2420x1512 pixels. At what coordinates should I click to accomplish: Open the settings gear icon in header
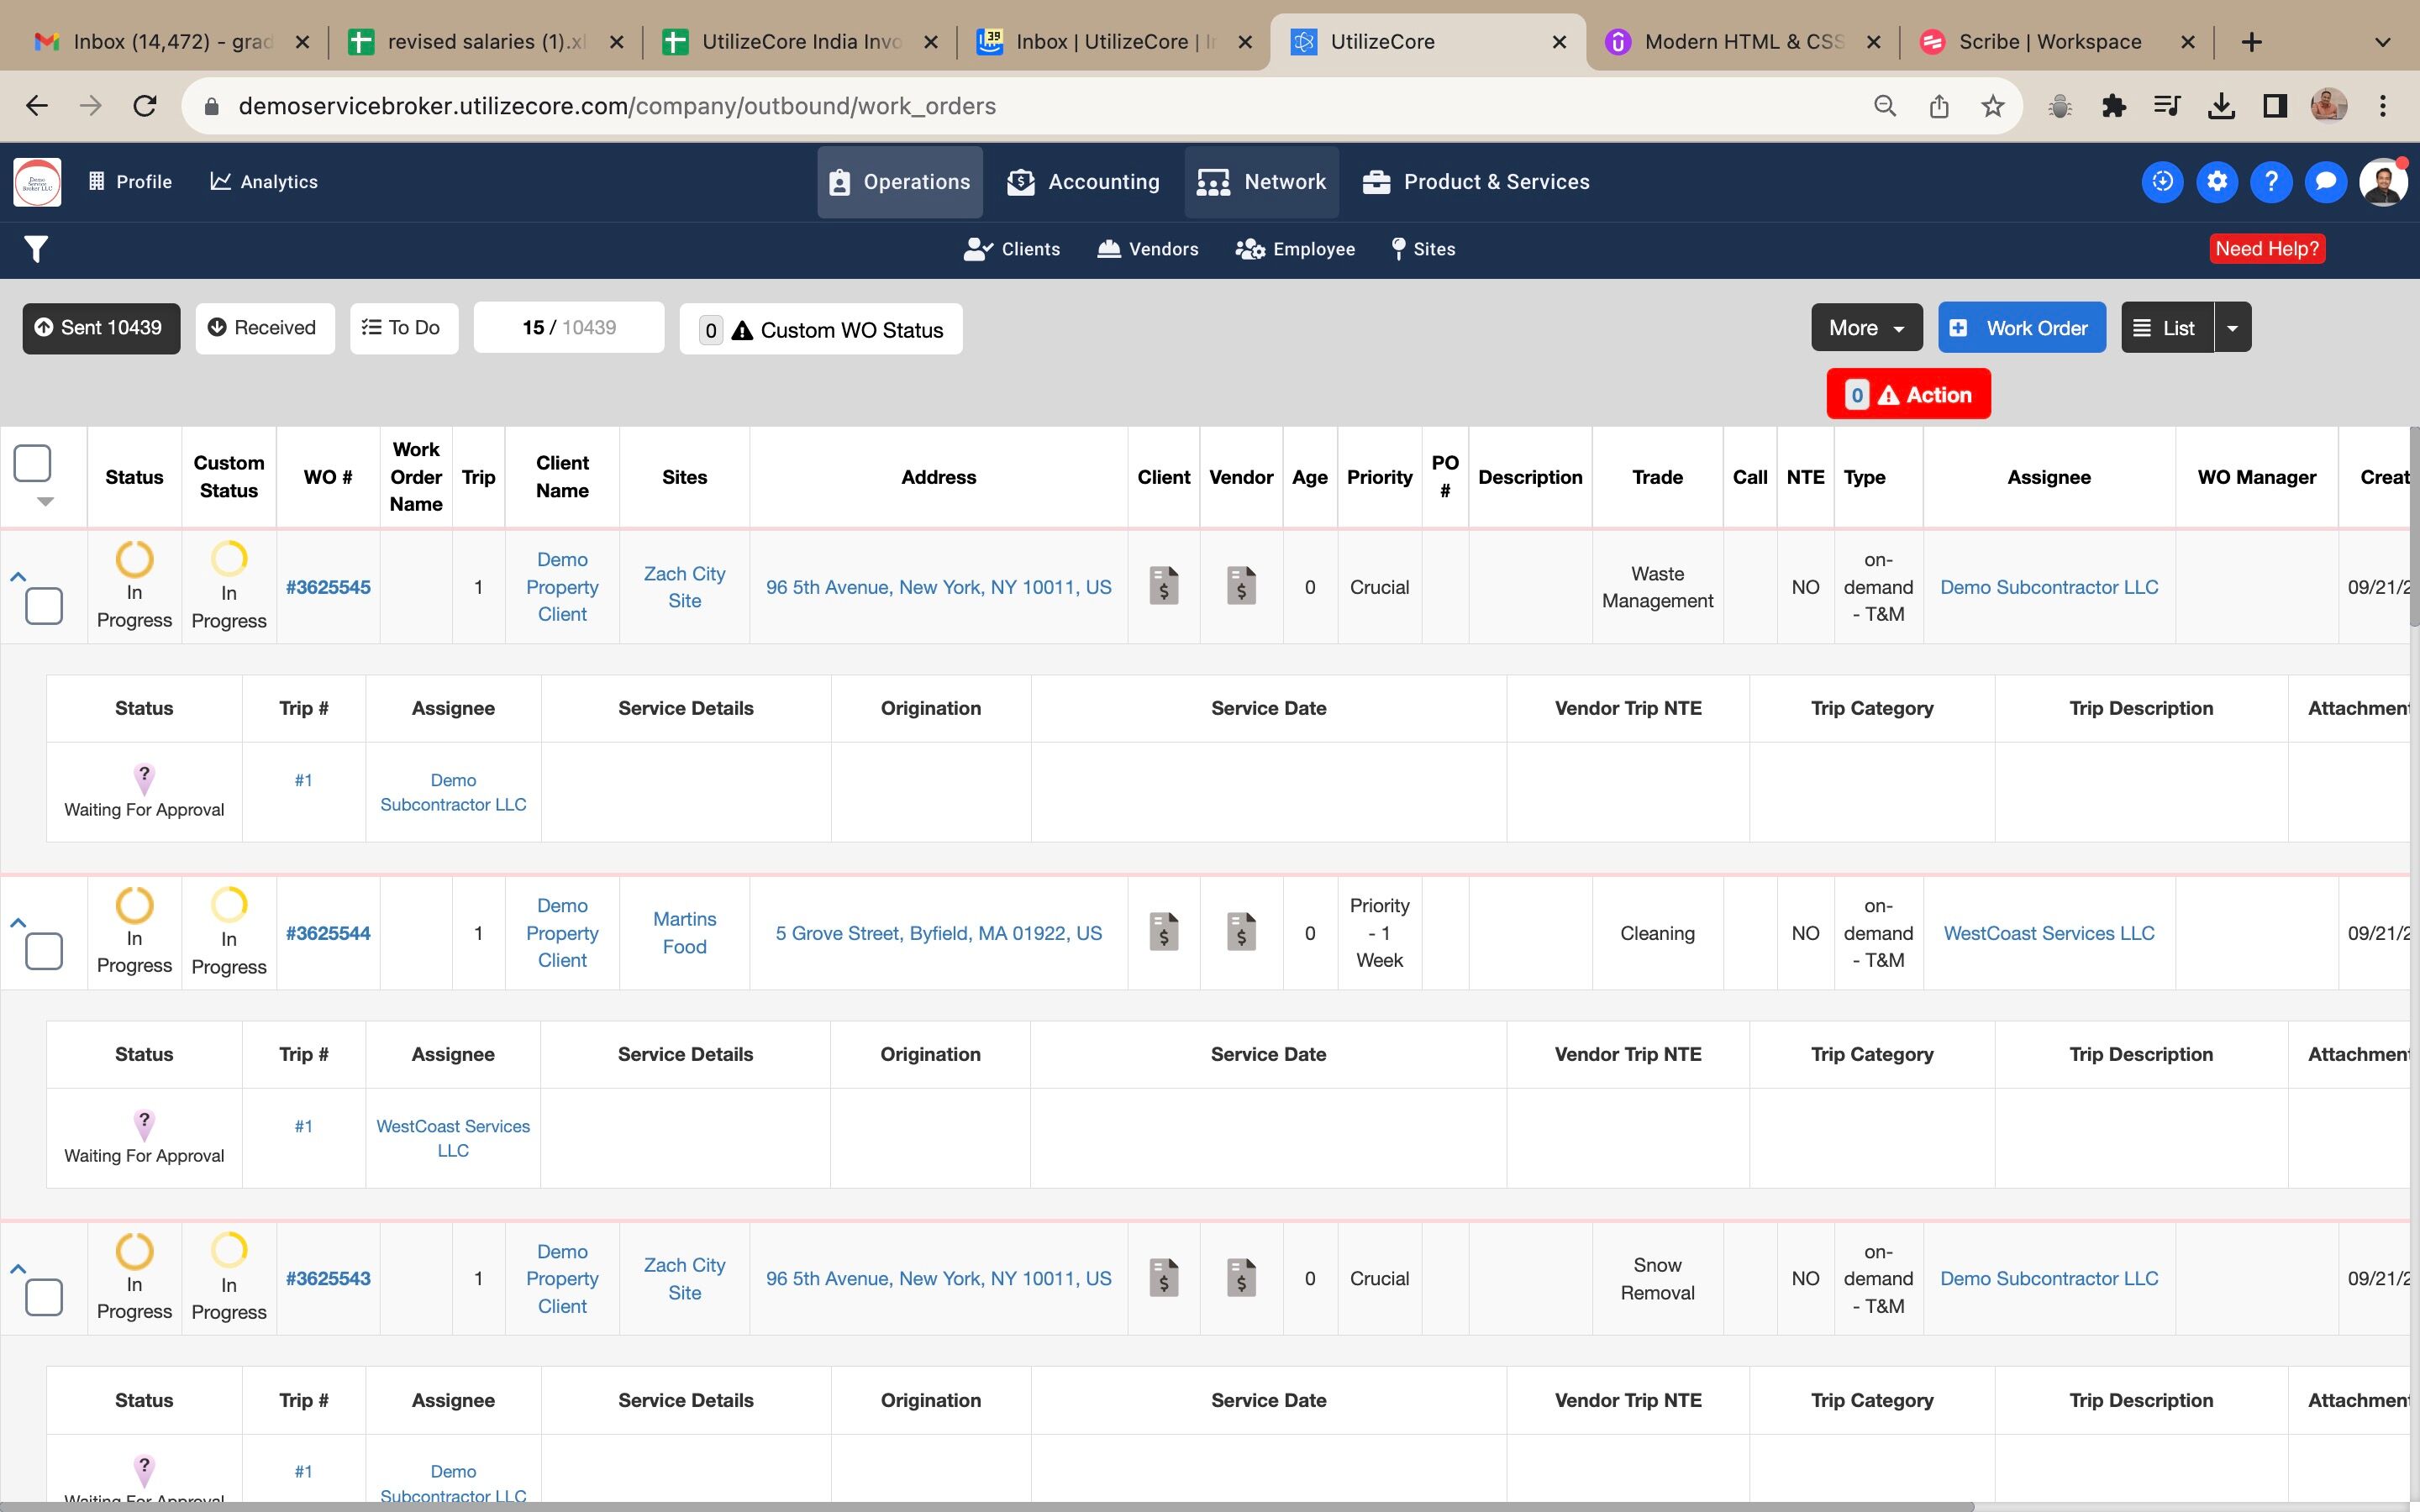pos(2216,182)
